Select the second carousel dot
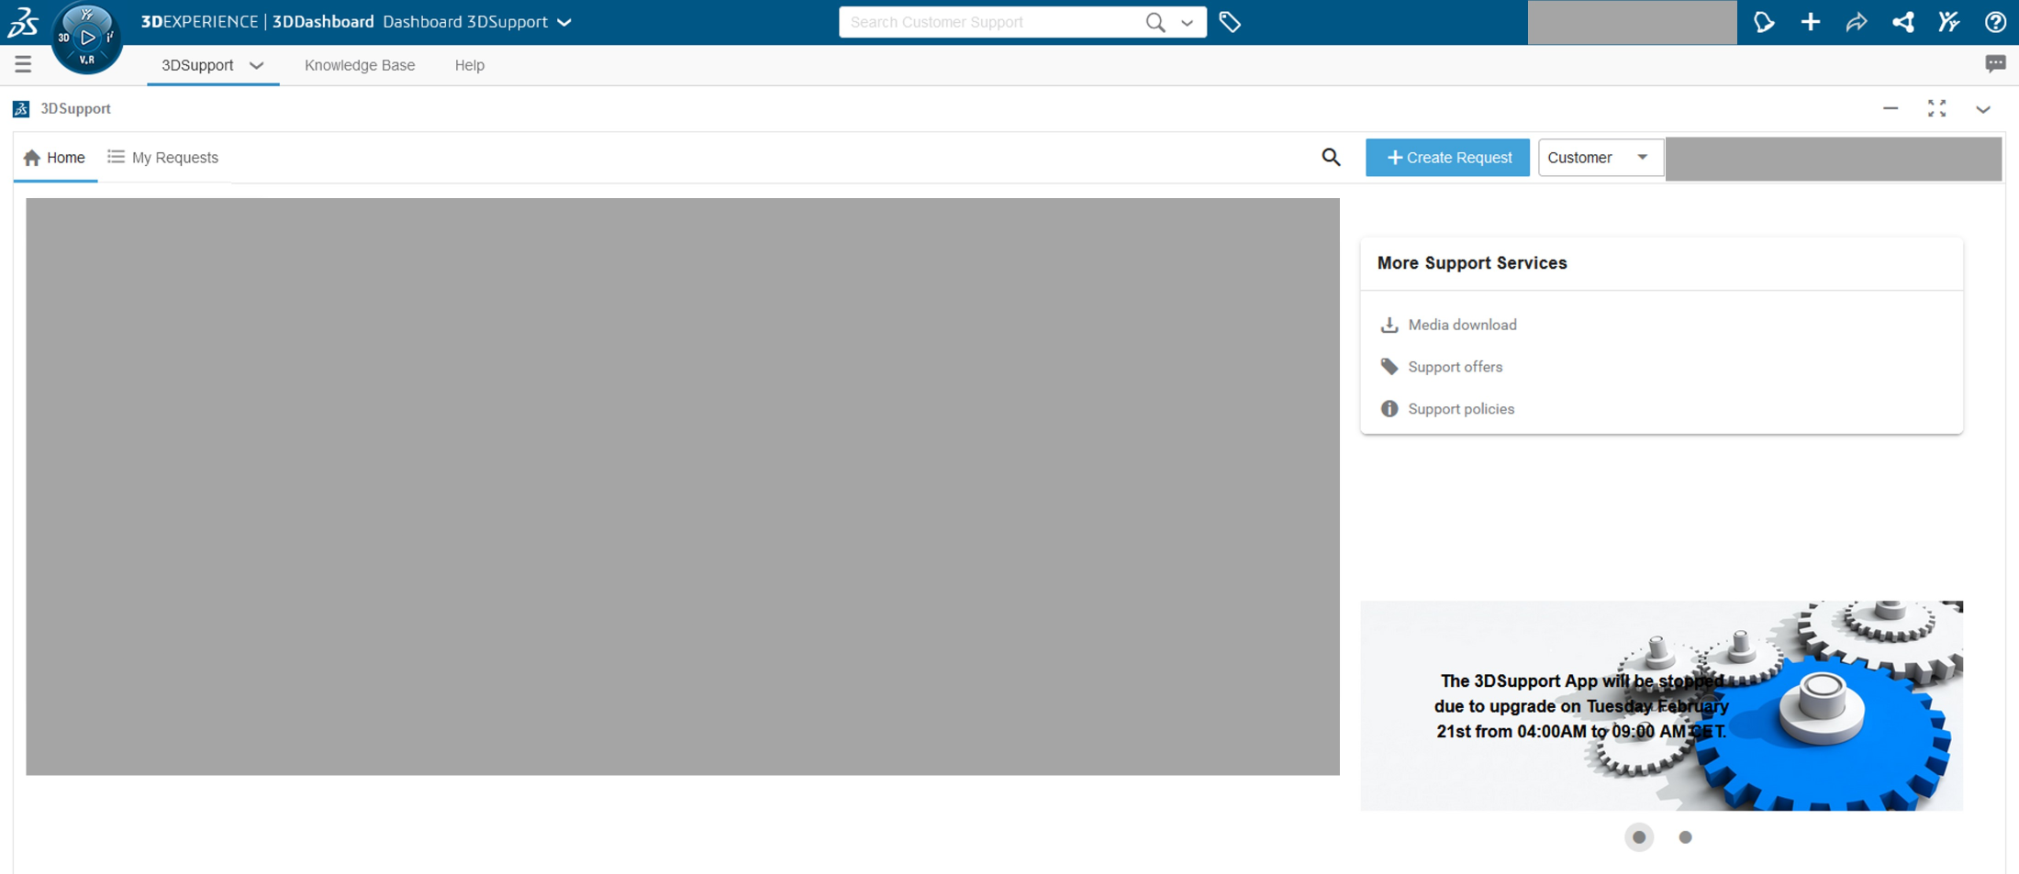 [x=1685, y=837]
